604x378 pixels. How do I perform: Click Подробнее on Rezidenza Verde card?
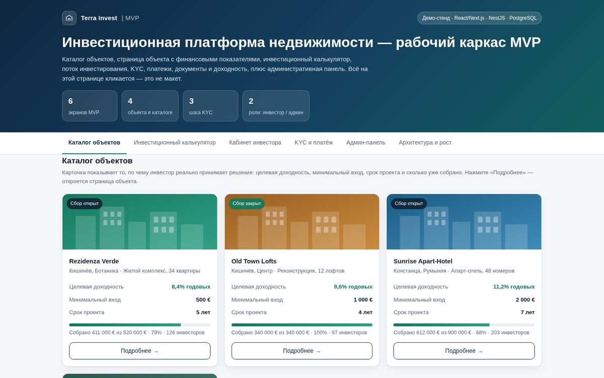[x=140, y=351]
